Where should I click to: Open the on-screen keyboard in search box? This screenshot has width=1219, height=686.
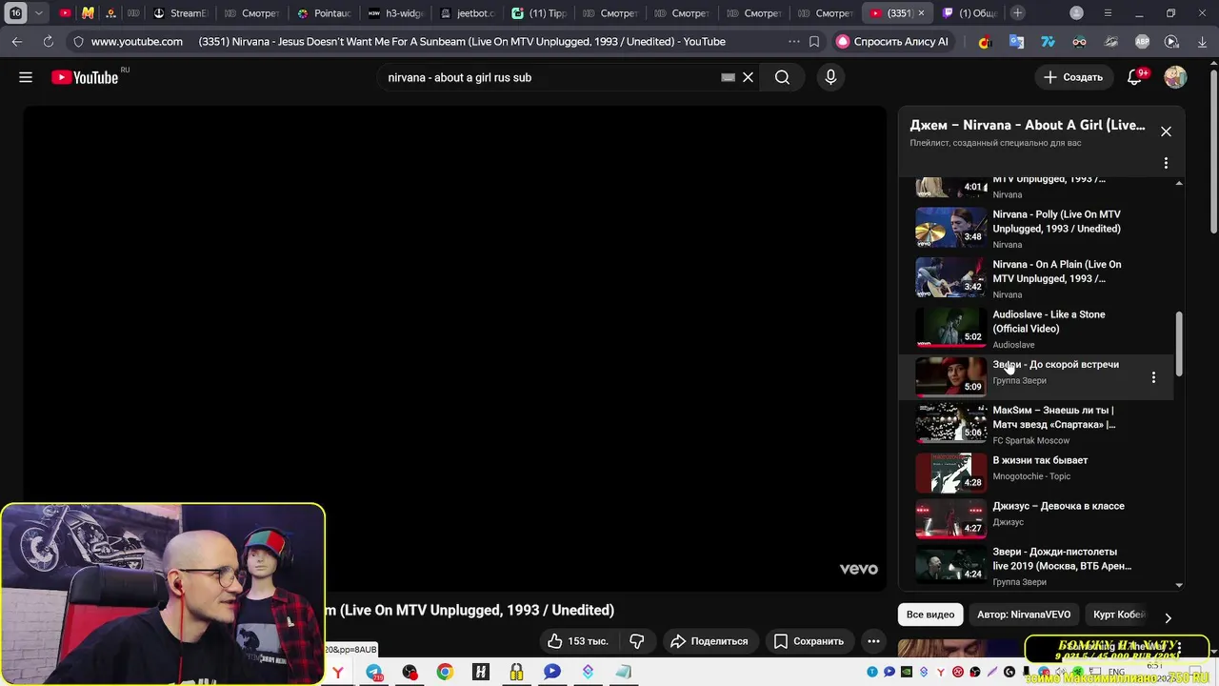click(728, 77)
